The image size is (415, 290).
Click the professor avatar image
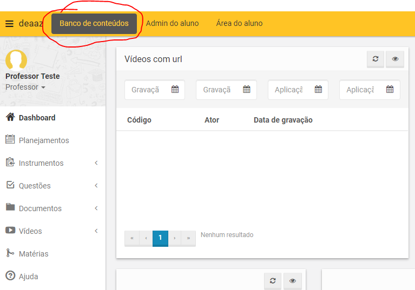[16, 60]
